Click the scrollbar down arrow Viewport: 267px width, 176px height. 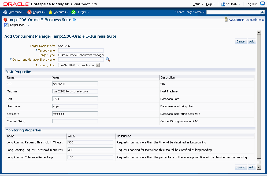pyautogui.click(x=259, y=167)
